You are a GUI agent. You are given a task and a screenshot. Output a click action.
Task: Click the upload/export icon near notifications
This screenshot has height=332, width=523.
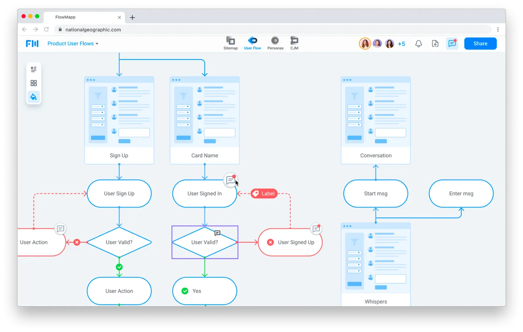tap(435, 44)
